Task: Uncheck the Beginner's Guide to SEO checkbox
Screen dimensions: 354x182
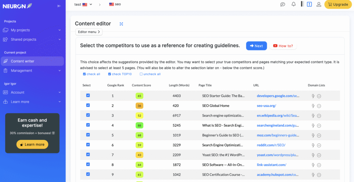Action: tap(88, 135)
